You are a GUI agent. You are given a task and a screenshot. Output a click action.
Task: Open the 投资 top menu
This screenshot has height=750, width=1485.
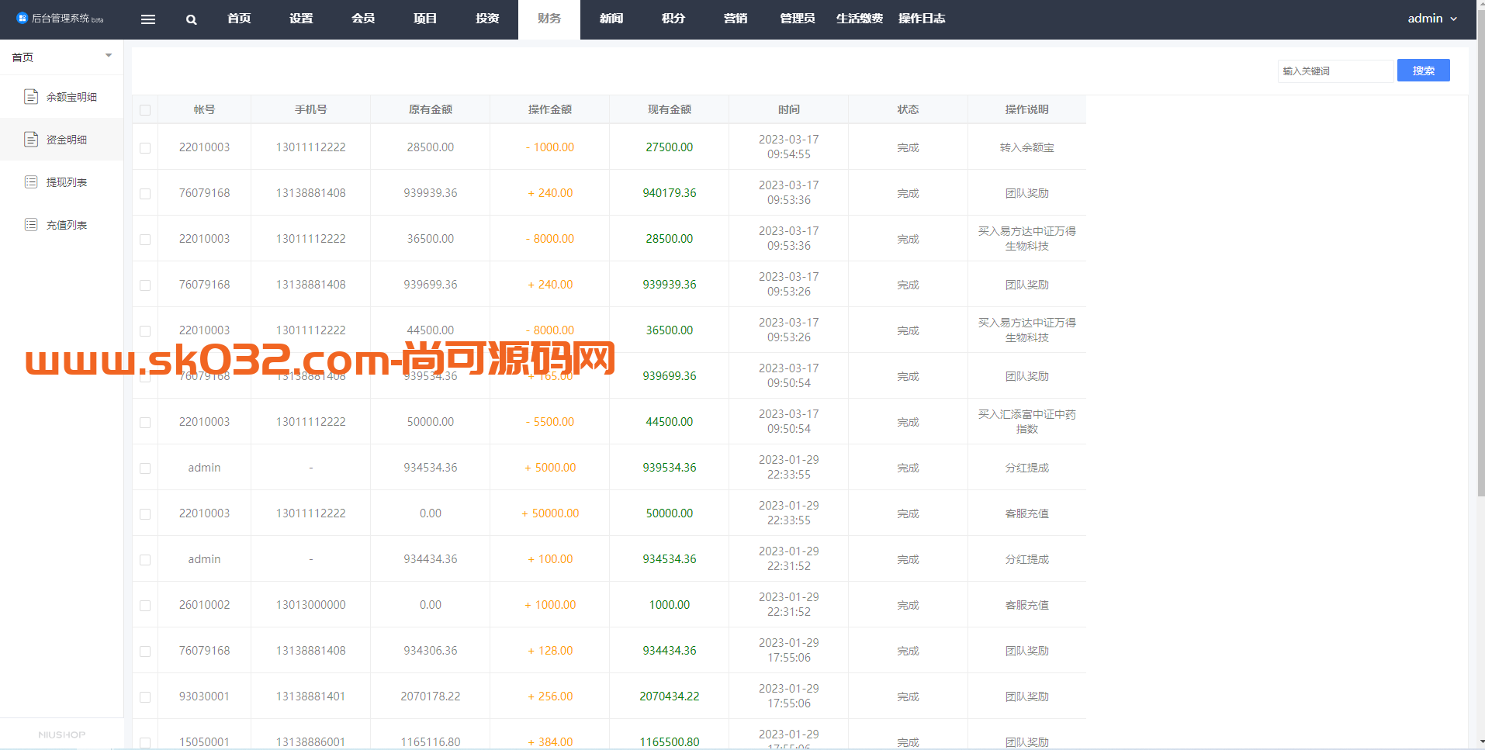coord(487,19)
